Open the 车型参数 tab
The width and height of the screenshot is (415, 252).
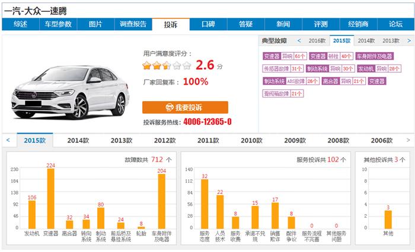[58, 24]
